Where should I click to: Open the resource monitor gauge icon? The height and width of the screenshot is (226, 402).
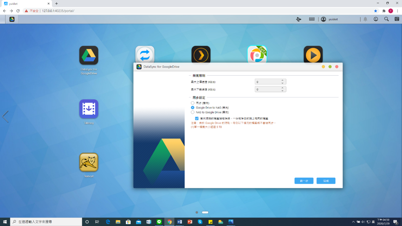[376, 19]
